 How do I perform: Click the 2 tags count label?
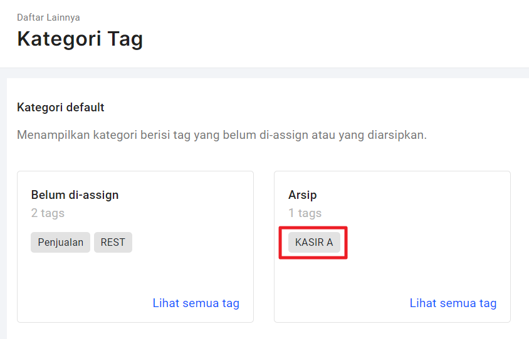click(x=48, y=213)
